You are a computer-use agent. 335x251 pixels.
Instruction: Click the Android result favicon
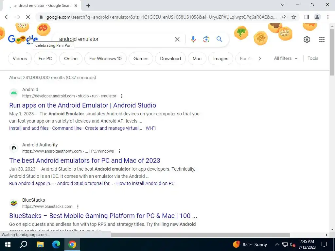pyautogui.click(x=14, y=93)
